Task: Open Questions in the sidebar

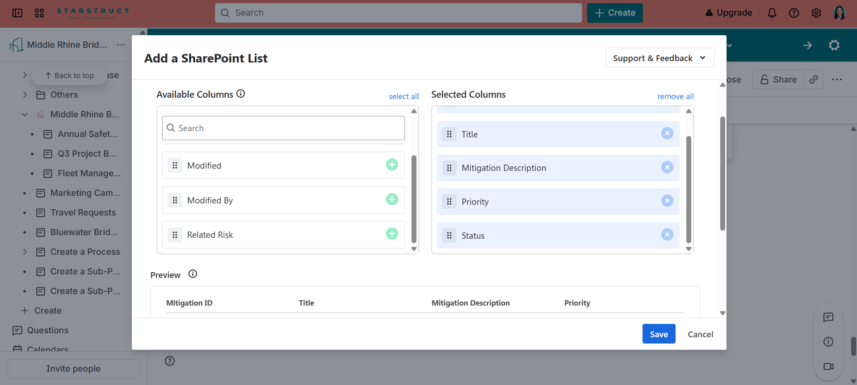Action: [x=47, y=331]
